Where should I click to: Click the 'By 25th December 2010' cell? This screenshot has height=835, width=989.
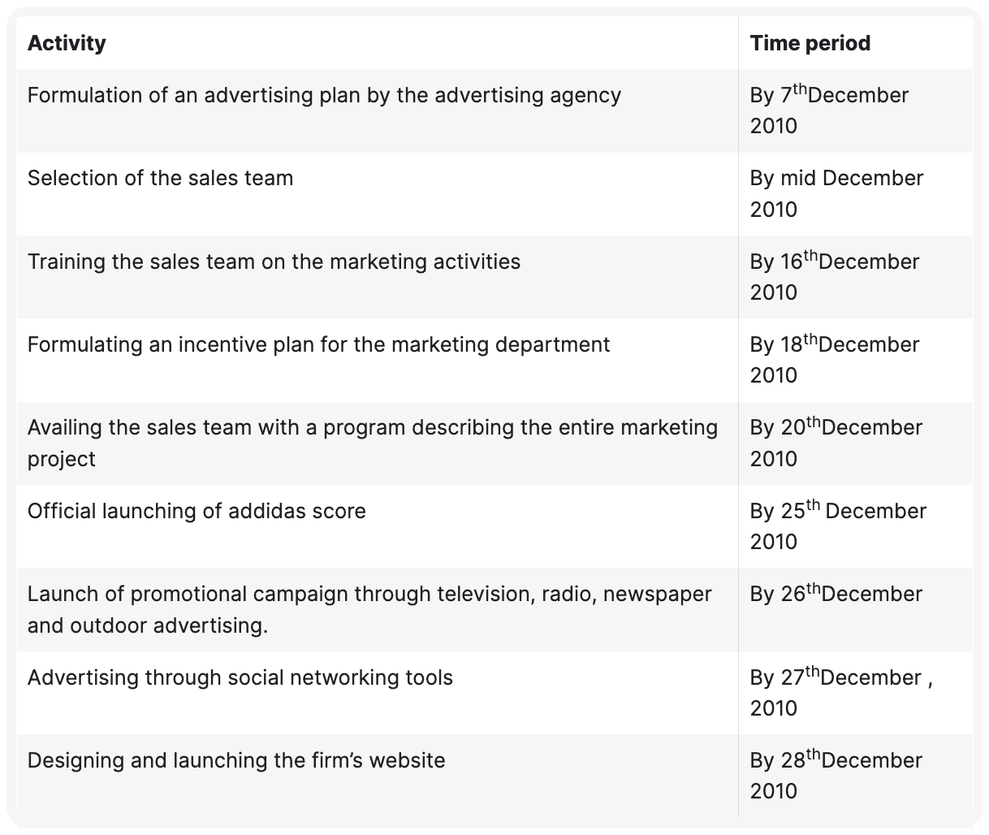[838, 526]
